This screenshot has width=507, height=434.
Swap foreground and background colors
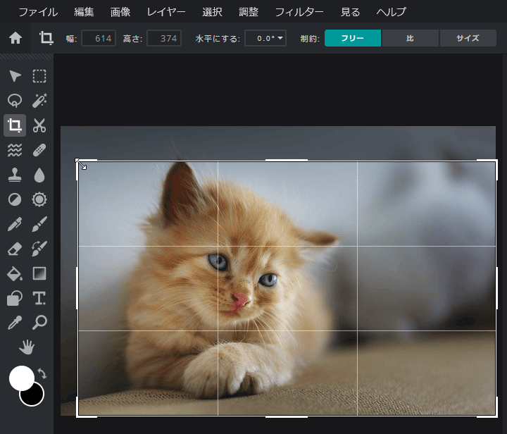point(42,373)
